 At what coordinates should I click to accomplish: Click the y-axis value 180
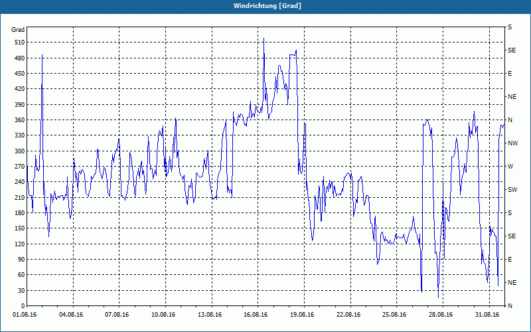tap(20, 213)
